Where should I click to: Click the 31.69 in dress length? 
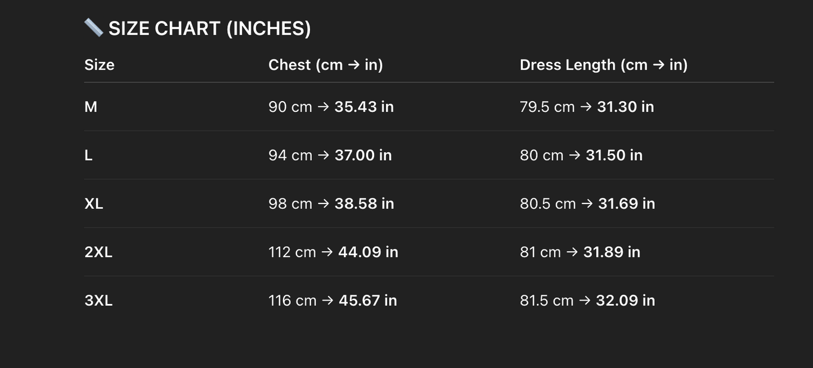pyautogui.click(x=626, y=203)
